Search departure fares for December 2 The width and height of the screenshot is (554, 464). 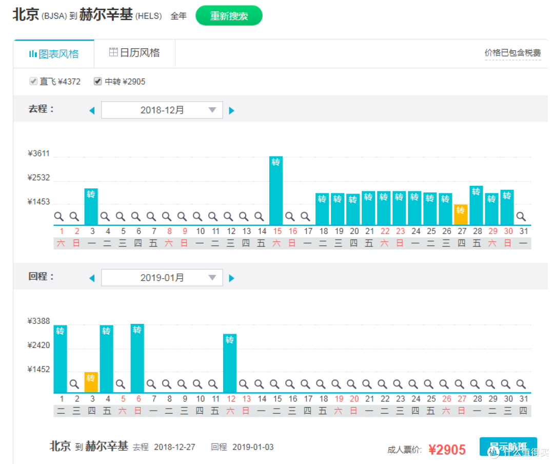click(74, 217)
